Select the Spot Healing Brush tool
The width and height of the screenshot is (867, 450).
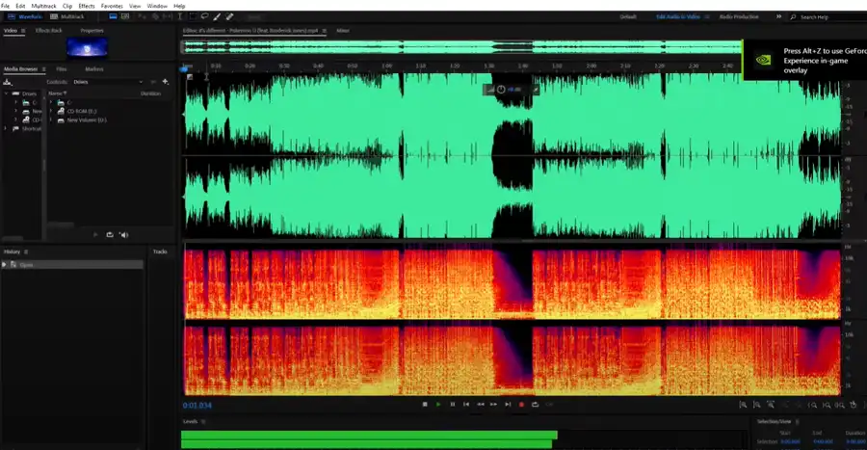229,16
